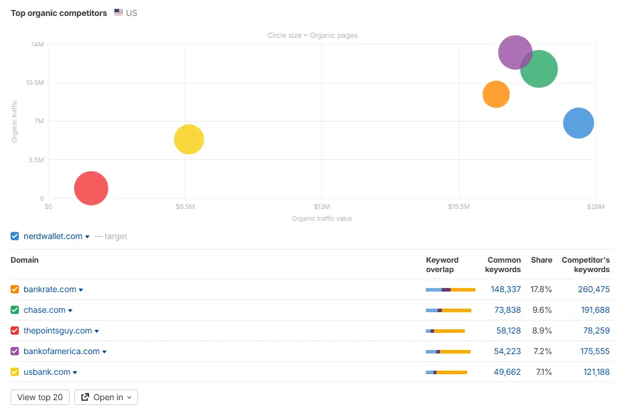Open the thepointsguy.com dropdown arrow
Screen dimensions: 624x409
click(97, 331)
